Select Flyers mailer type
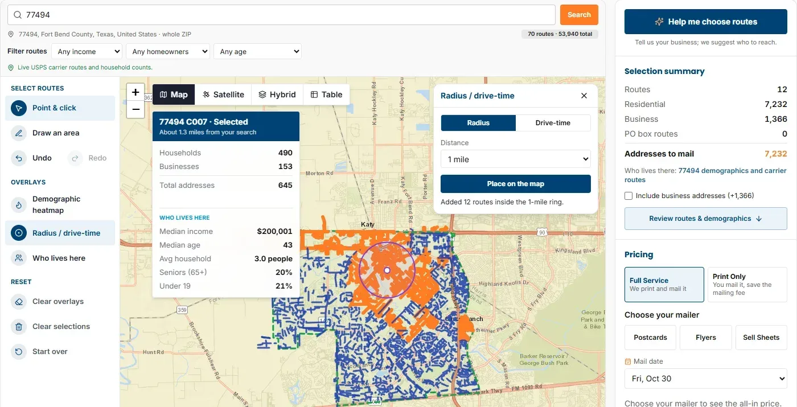 point(706,338)
